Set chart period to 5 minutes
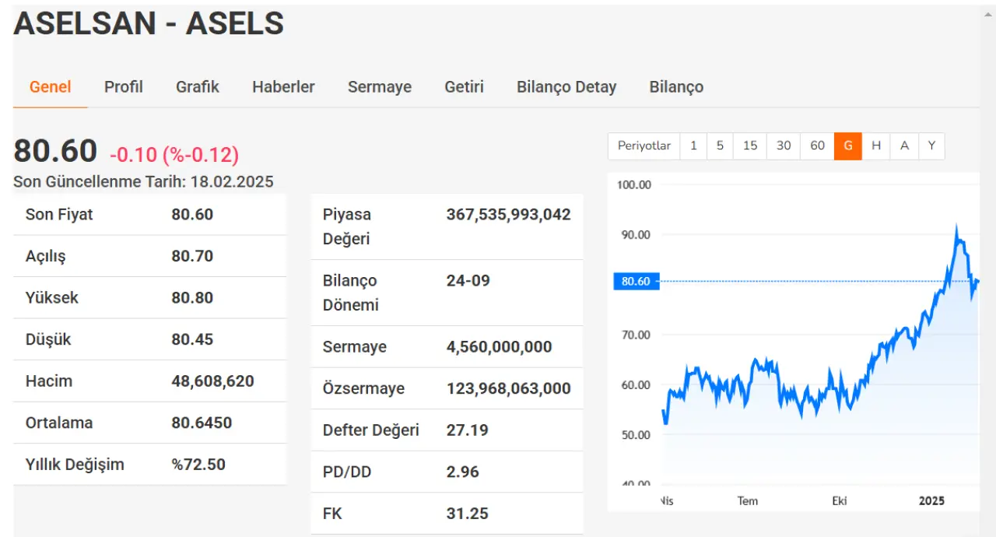Viewport: 996px width, 537px height. tap(720, 146)
